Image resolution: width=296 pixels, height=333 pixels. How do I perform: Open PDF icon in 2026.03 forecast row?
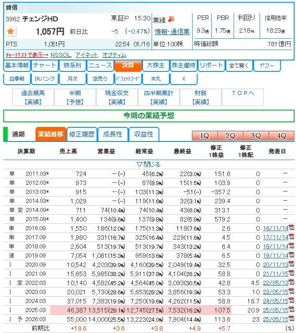pyautogui.click(x=291, y=319)
